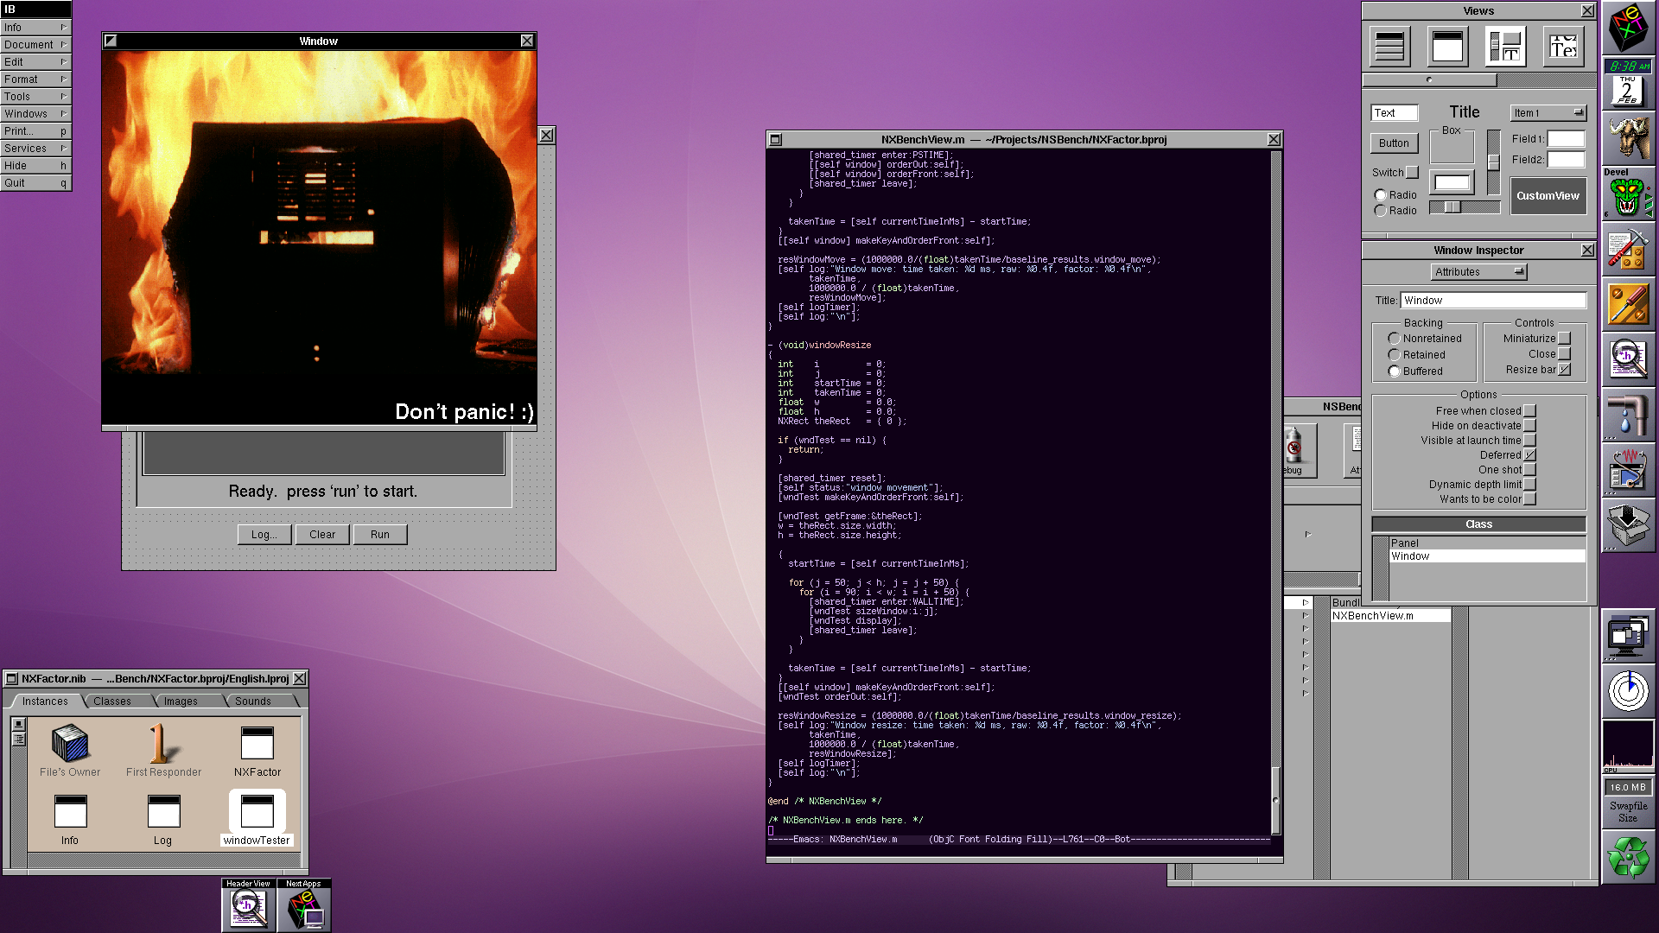Expand the Format submenu
The image size is (1659, 933).
35,79
